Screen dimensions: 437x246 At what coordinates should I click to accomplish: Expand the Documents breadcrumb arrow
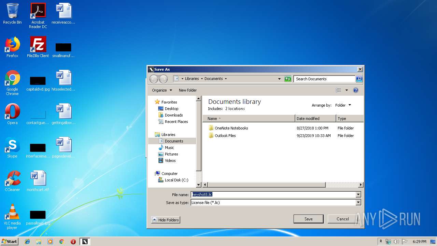[226, 79]
